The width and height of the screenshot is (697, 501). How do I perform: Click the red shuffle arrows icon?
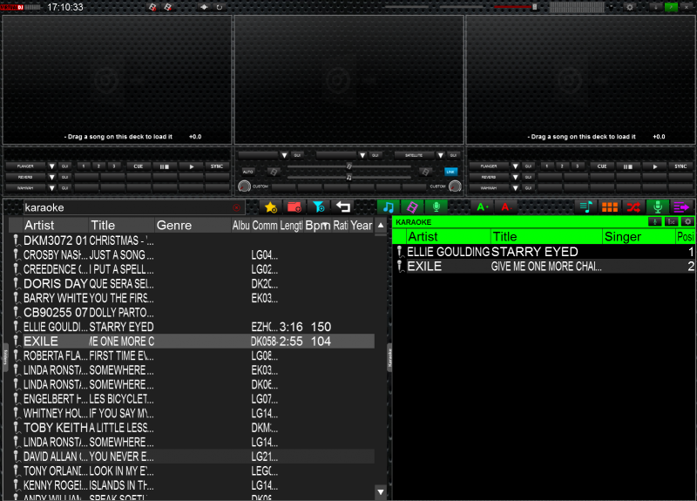point(634,207)
